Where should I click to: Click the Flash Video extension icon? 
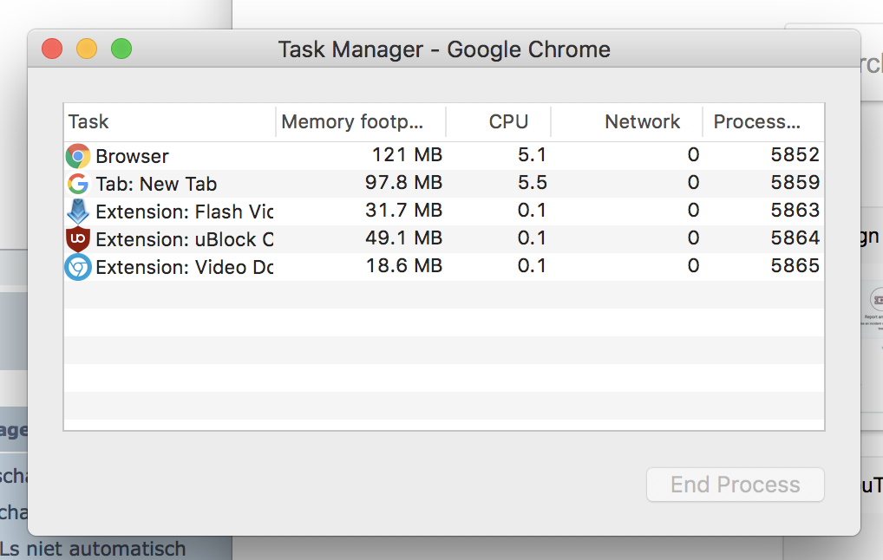point(78,212)
